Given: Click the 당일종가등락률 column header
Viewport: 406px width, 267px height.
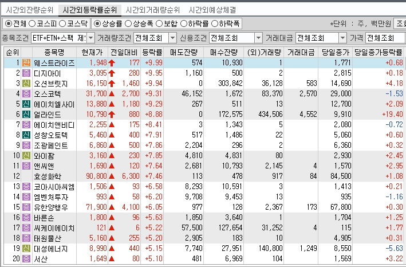Looking at the screenshot, I should point(379,52).
